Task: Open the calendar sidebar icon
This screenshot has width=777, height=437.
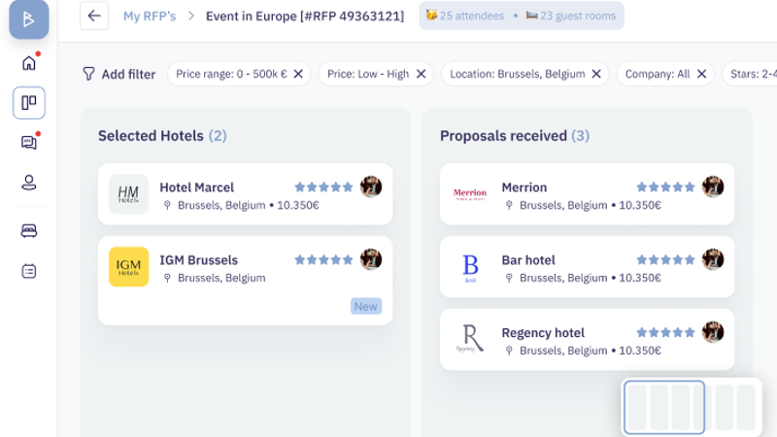Action: click(29, 271)
